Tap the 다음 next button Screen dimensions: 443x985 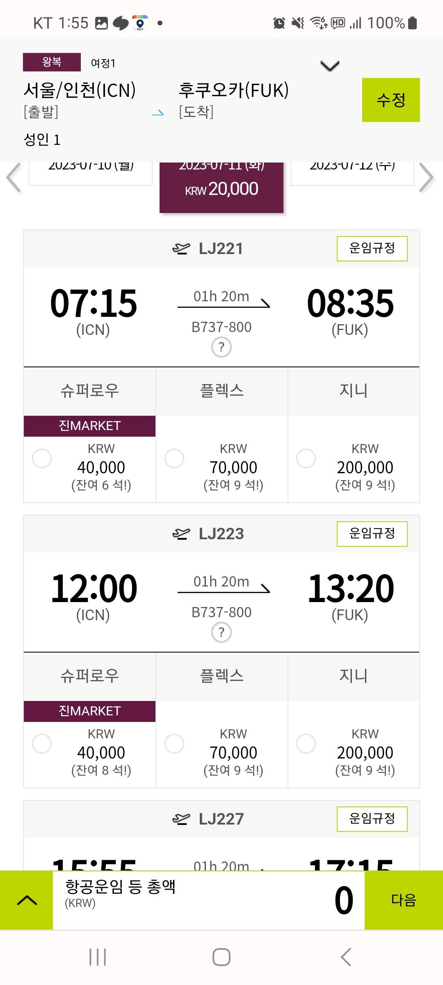(404, 900)
